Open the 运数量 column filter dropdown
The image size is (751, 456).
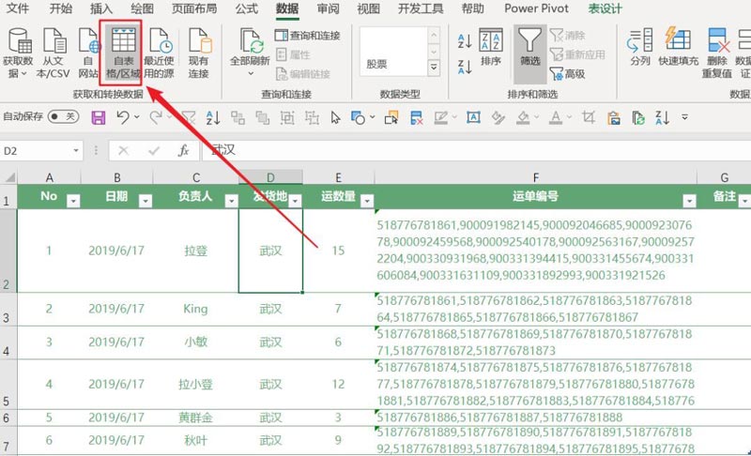pyautogui.click(x=367, y=201)
